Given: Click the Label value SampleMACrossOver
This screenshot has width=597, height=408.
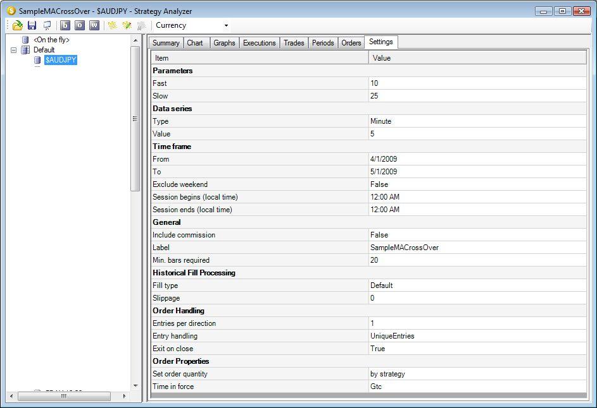Looking at the screenshot, I should [x=477, y=248].
